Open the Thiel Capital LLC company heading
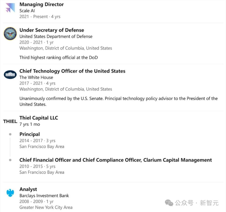This screenshot has height=212, width=226. [39, 118]
